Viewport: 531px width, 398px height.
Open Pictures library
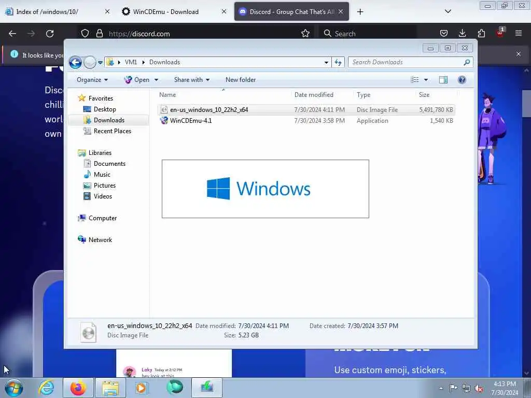(x=105, y=186)
